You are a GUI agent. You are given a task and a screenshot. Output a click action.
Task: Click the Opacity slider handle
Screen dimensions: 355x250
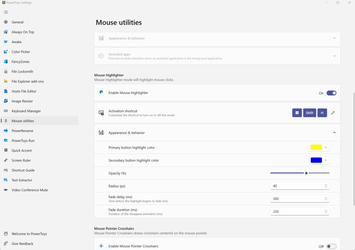click(x=306, y=173)
